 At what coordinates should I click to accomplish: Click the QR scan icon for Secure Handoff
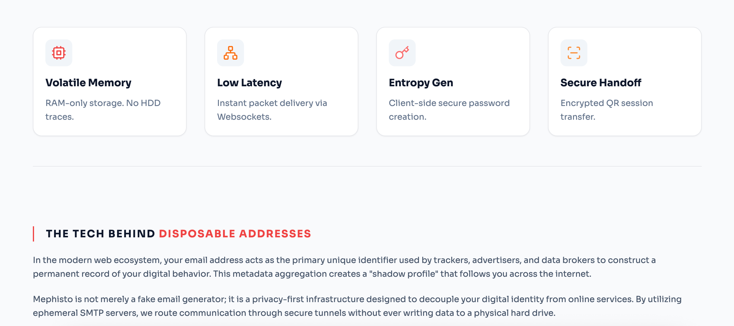574,53
